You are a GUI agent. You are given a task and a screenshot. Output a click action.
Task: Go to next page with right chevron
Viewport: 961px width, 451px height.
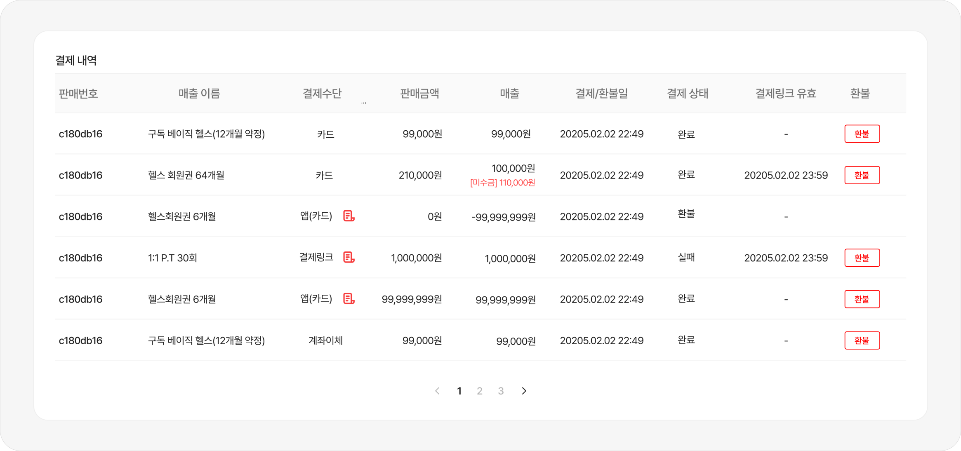tap(524, 391)
